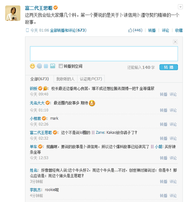Click the grinning emoticon in 无名大大's comment

(92, 103)
